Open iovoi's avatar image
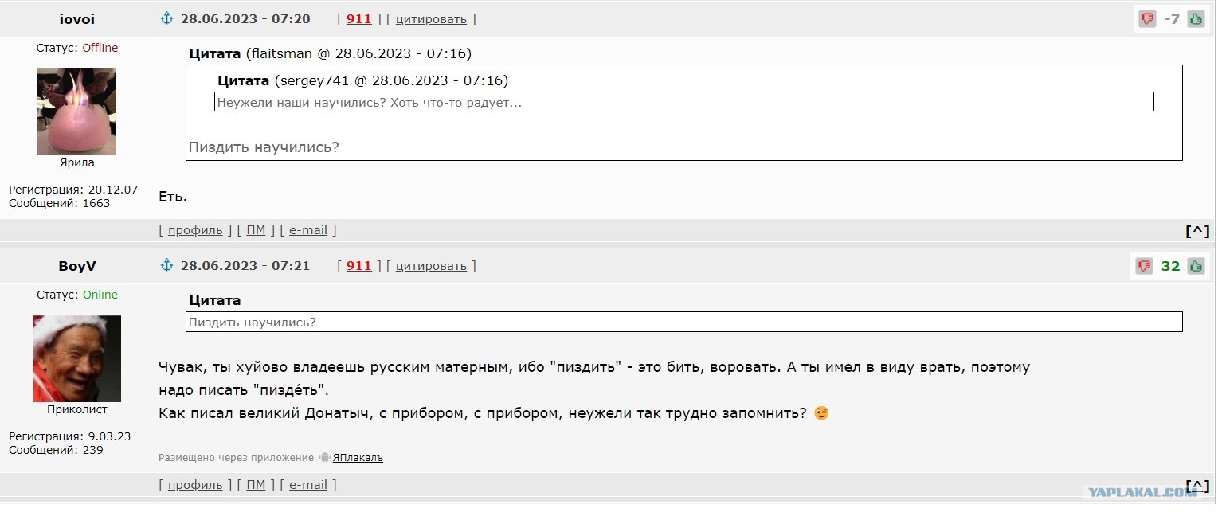This screenshot has height=516, width=1218. coord(76,111)
